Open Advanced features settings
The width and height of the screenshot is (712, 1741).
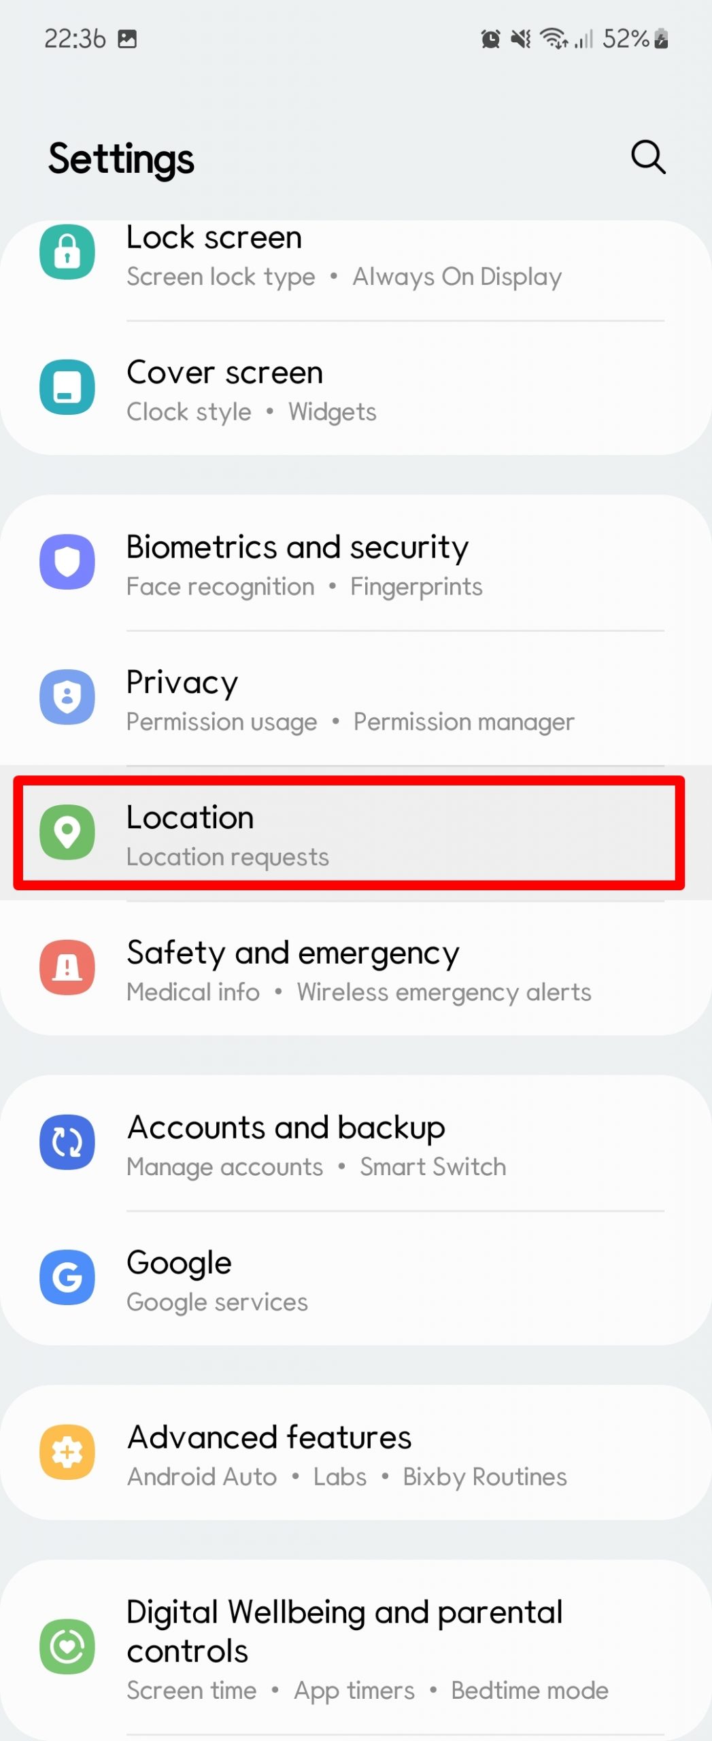(x=356, y=1453)
